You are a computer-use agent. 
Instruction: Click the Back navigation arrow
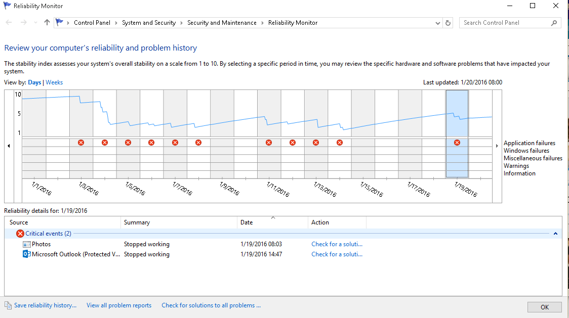[x=9, y=22]
